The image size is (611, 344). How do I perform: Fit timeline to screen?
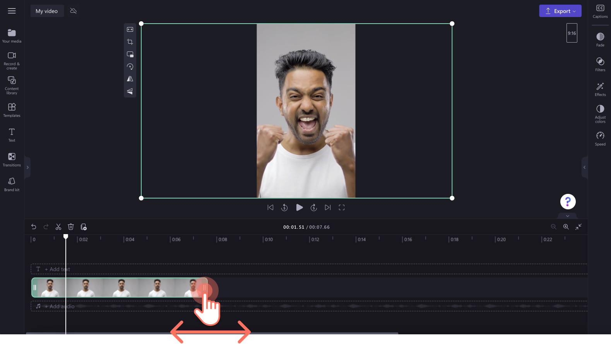[578, 227]
